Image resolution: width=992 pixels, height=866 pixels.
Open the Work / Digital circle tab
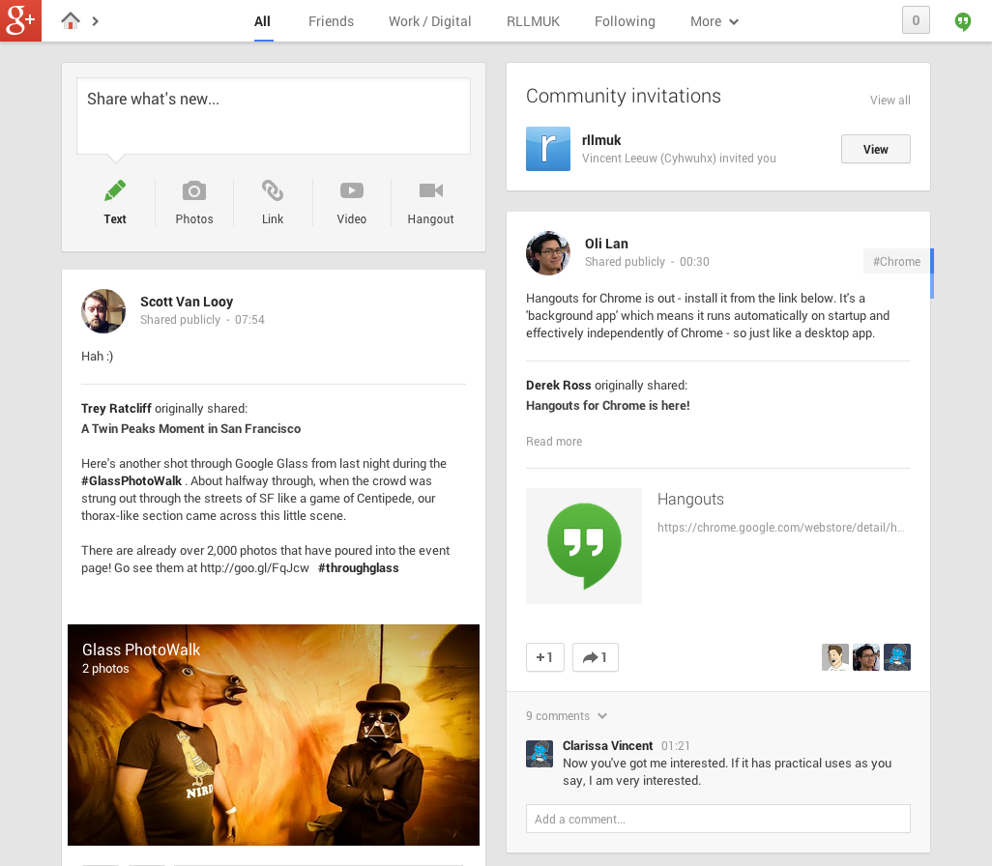429,21
